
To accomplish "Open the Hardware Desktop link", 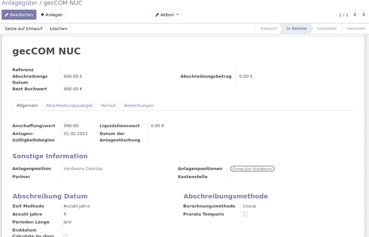I will pos(83,169).
